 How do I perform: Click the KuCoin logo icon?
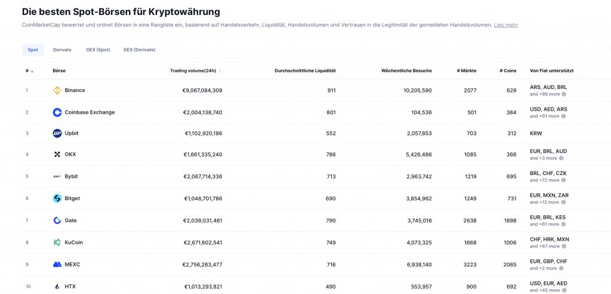(x=57, y=243)
